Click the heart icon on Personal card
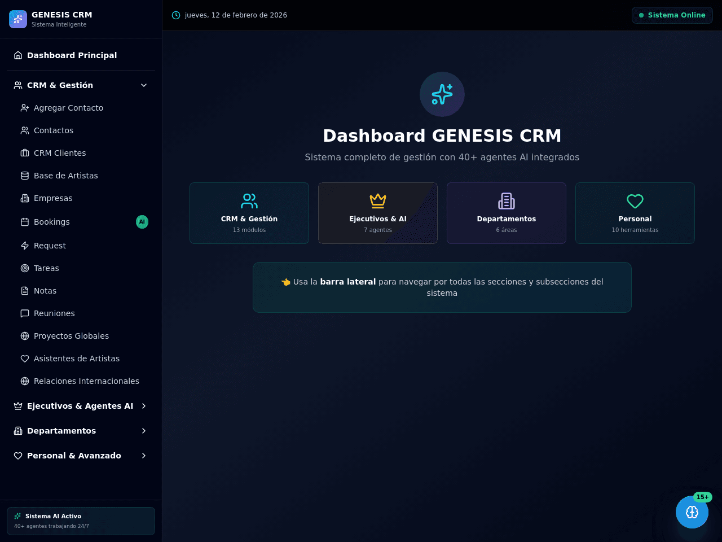The height and width of the screenshot is (542, 722). pos(635,201)
